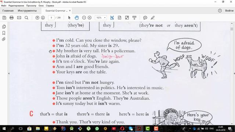Open the Файл menu
The image size is (235, 132).
4,6
